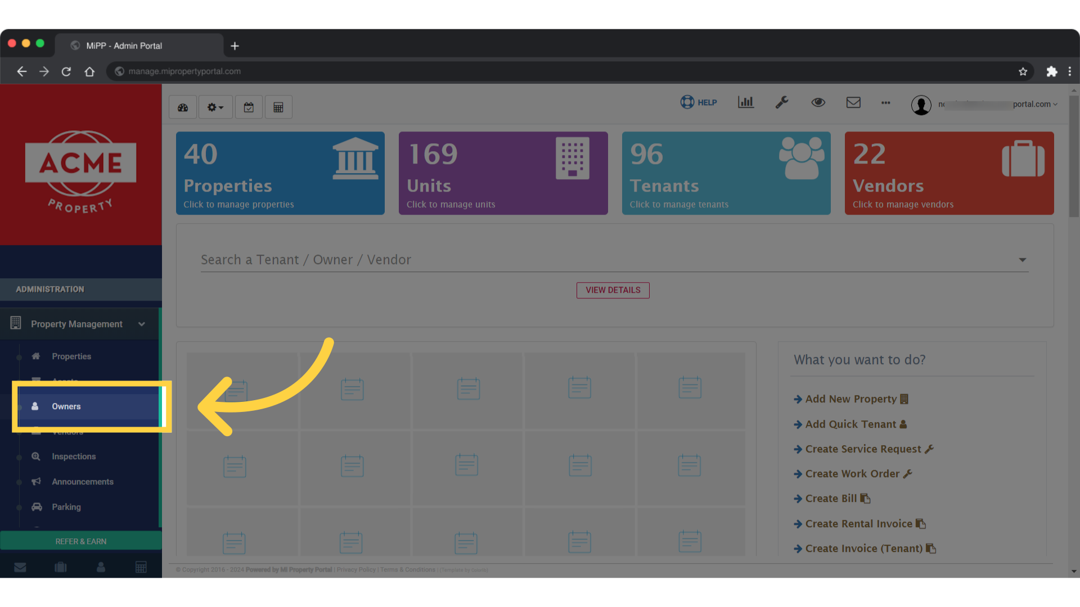The width and height of the screenshot is (1080, 607).
Task: Click the Terms & Conditions footer link
Action: tap(408, 570)
